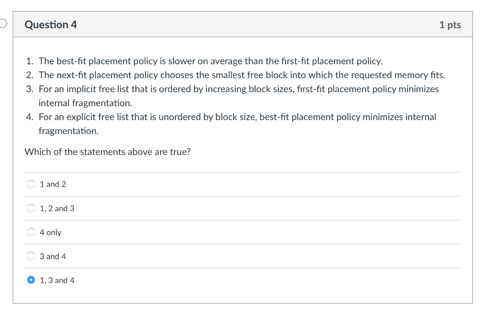The height and width of the screenshot is (314, 488).
Task: Click the "3 and 4" answer text label
Action: point(52,256)
